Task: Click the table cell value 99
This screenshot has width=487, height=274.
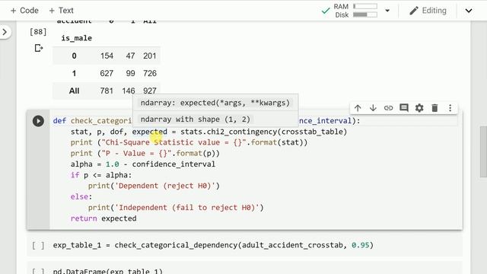Action: tap(130, 73)
